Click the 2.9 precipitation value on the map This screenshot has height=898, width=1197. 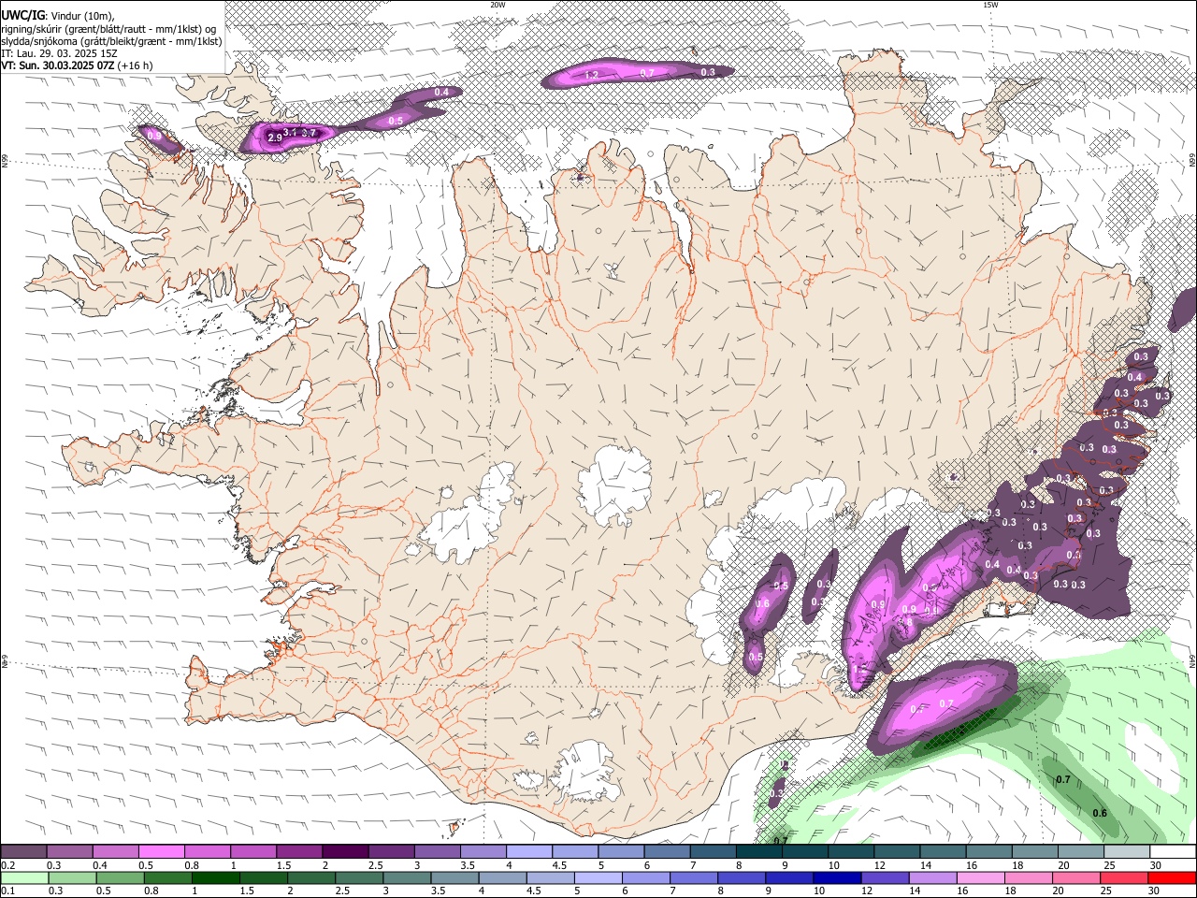(x=274, y=138)
